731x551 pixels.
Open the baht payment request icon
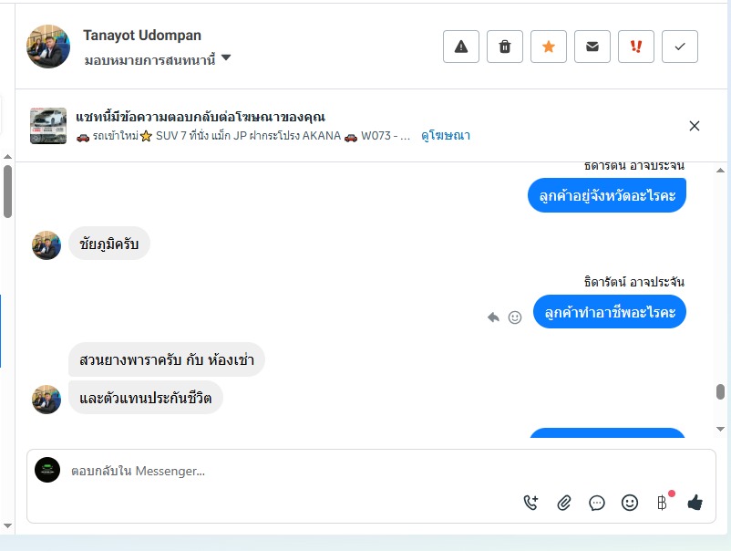[x=663, y=503]
